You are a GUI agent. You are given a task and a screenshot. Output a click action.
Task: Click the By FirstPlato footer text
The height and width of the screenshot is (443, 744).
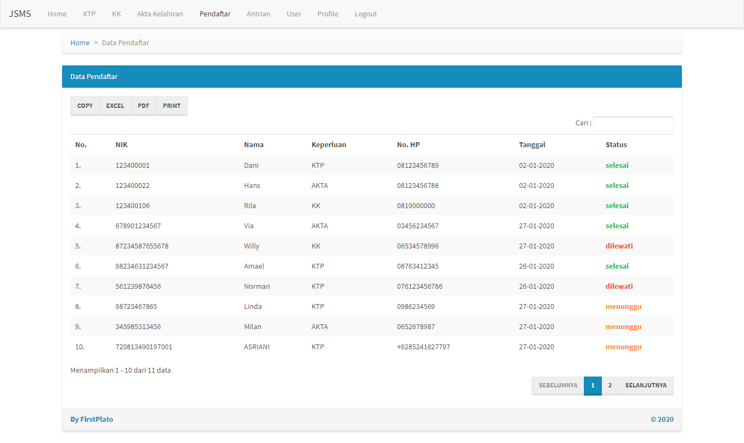pyautogui.click(x=92, y=419)
